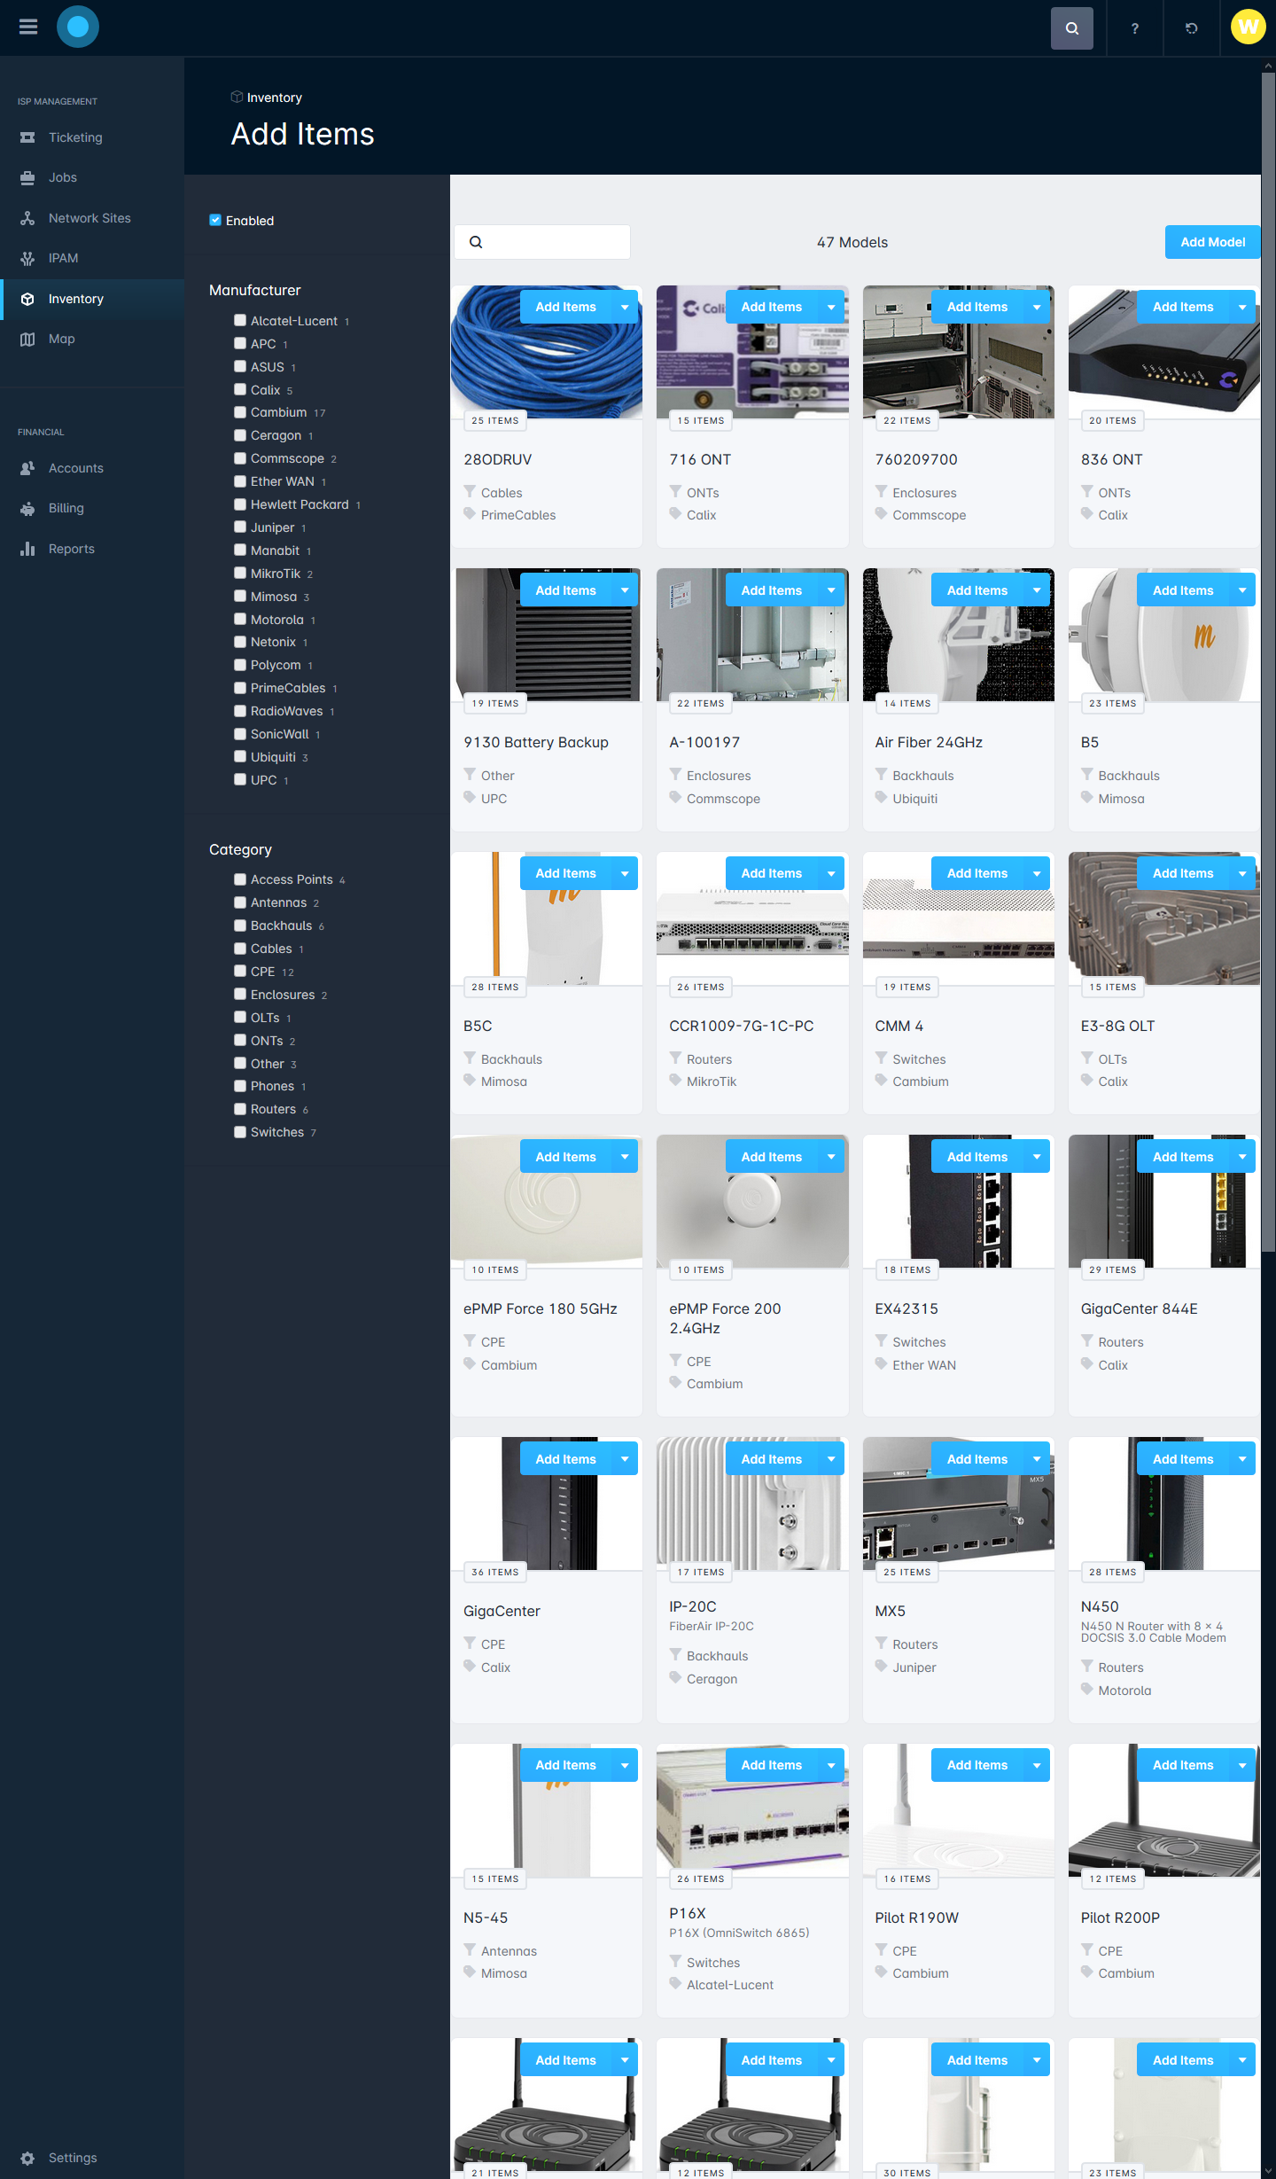This screenshot has height=2179, width=1276.
Task: Click the IPAM sidebar icon
Action: coord(27,258)
